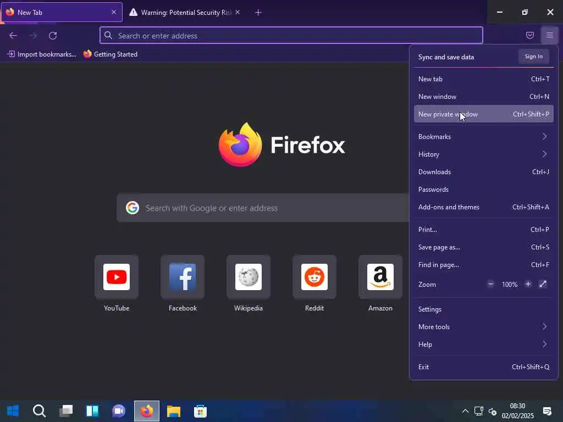Enter full screen via zoom row icon

pyautogui.click(x=543, y=284)
